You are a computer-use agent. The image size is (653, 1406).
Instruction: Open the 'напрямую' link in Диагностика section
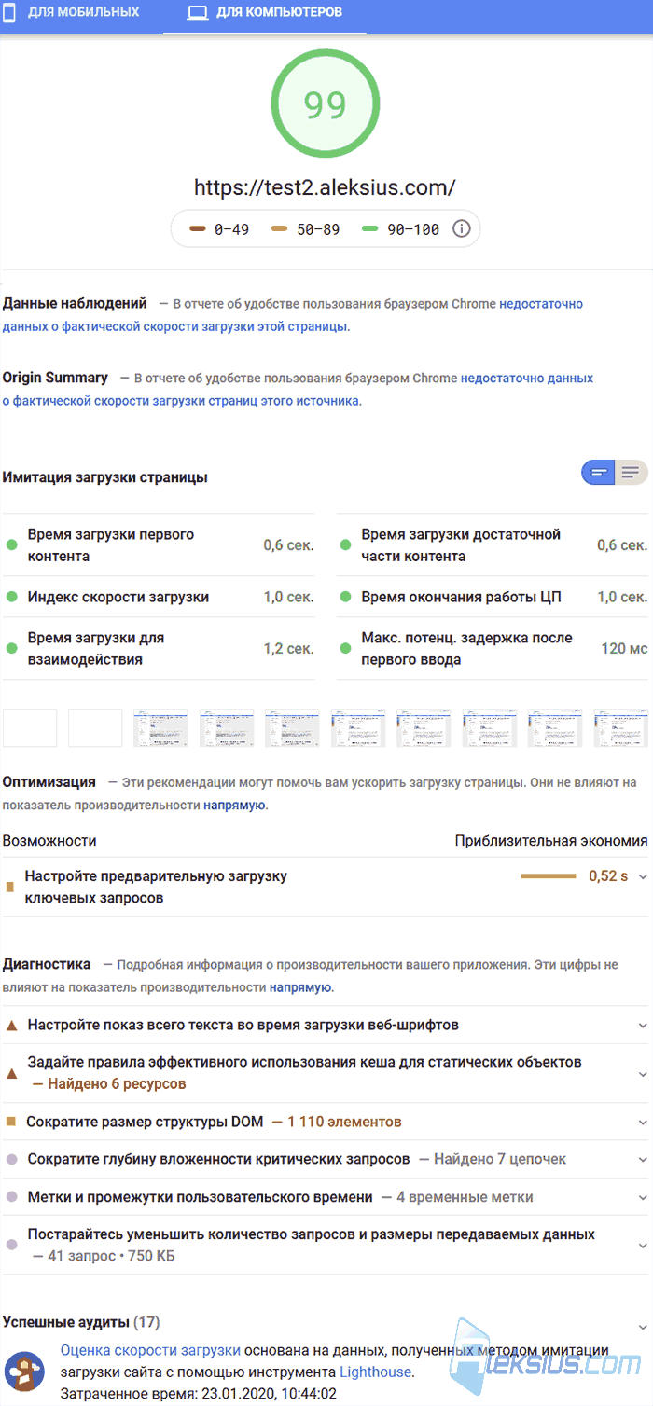tap(300, 986)
